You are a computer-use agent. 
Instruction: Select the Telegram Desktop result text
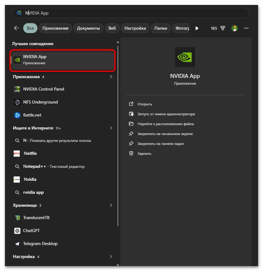(x=40, y=244)
